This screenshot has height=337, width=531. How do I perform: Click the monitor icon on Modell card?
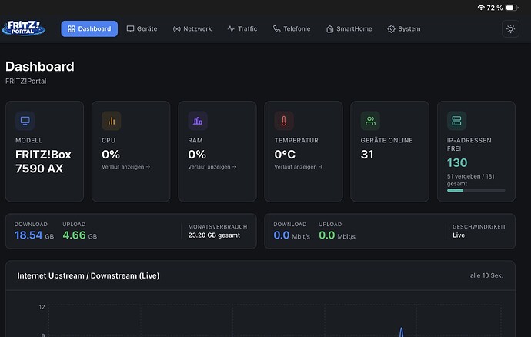point(25,121)
